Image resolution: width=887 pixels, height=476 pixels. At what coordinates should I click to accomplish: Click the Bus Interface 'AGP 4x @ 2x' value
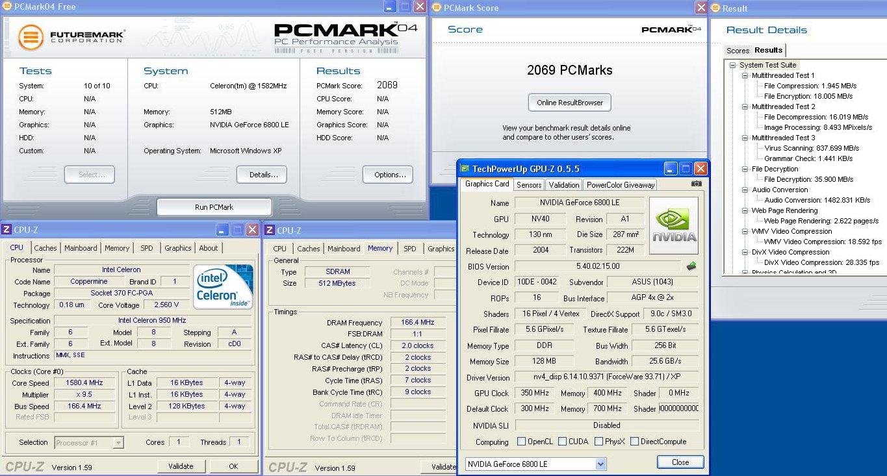click(652, 298)
